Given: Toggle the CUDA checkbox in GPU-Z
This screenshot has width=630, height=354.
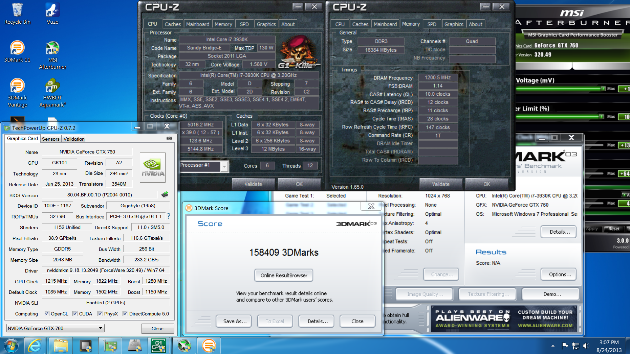Looking at the screenshot, I should click(75, 313).
